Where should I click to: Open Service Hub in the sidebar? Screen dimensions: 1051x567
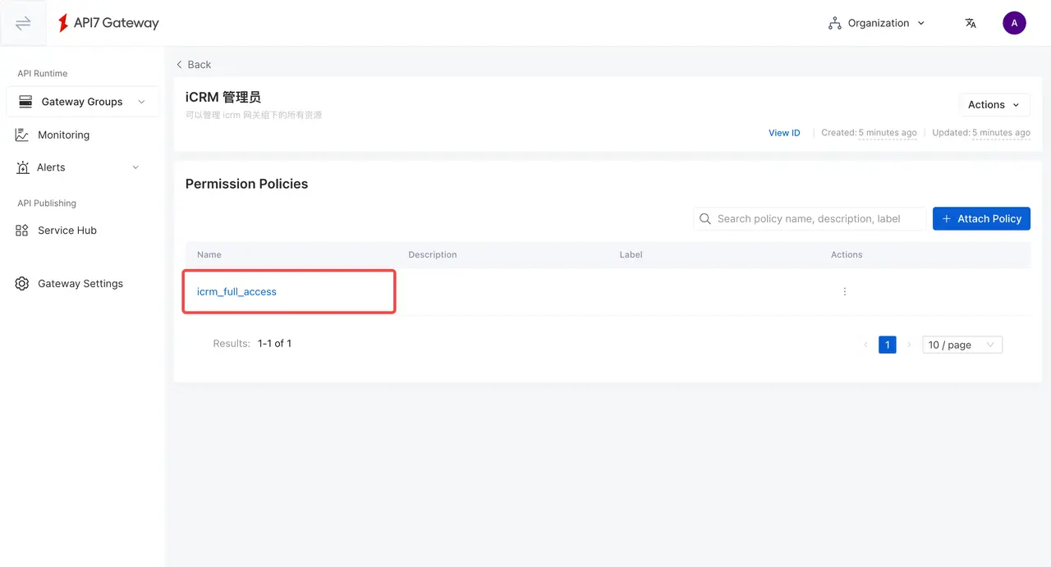click(x=67, y=231)
